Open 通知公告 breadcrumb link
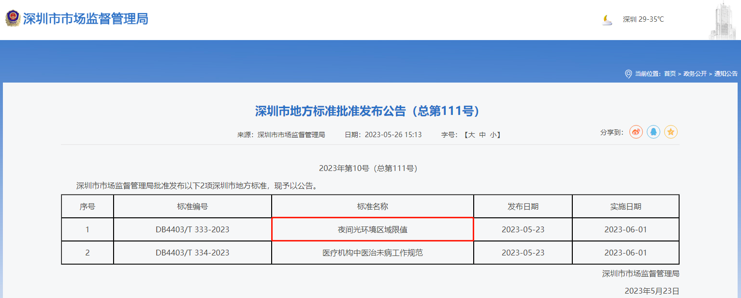The height and width of the screenshot is (298, 741). (x=726, y=74)
